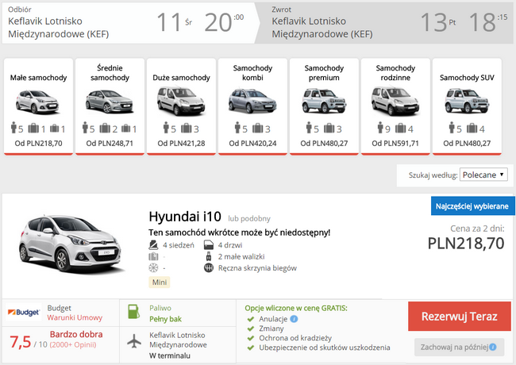
Task: Click the Hyundai i10 car photo
Action: (70, 244)
